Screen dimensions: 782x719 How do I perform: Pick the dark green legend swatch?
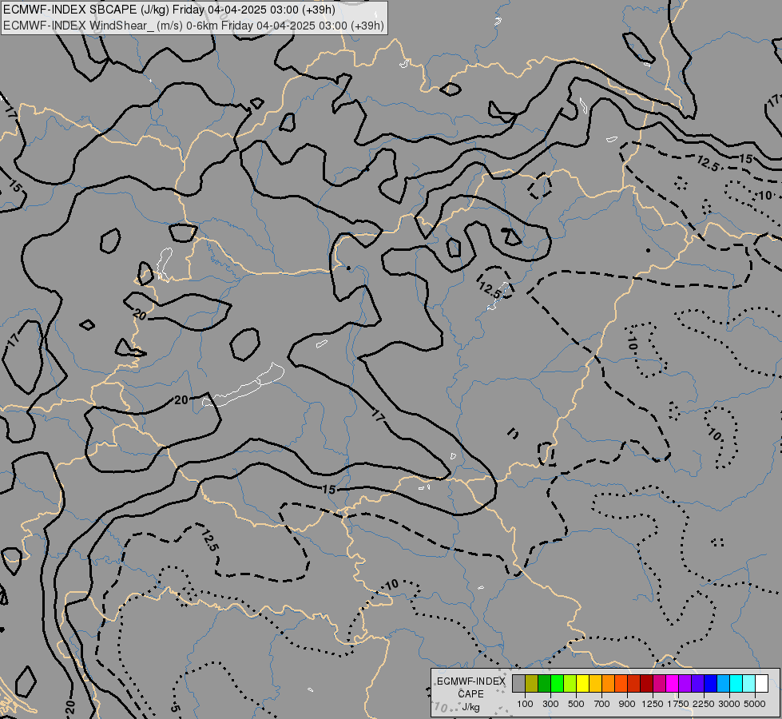pos(544,684)
